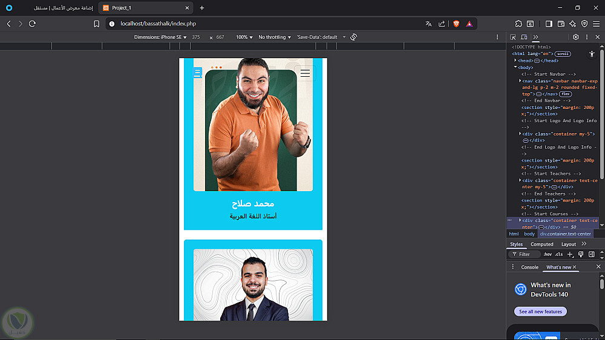Reload the current page
Image resolution: width=605 pixels, height=340 pixels.
click(x=33, y=24)
